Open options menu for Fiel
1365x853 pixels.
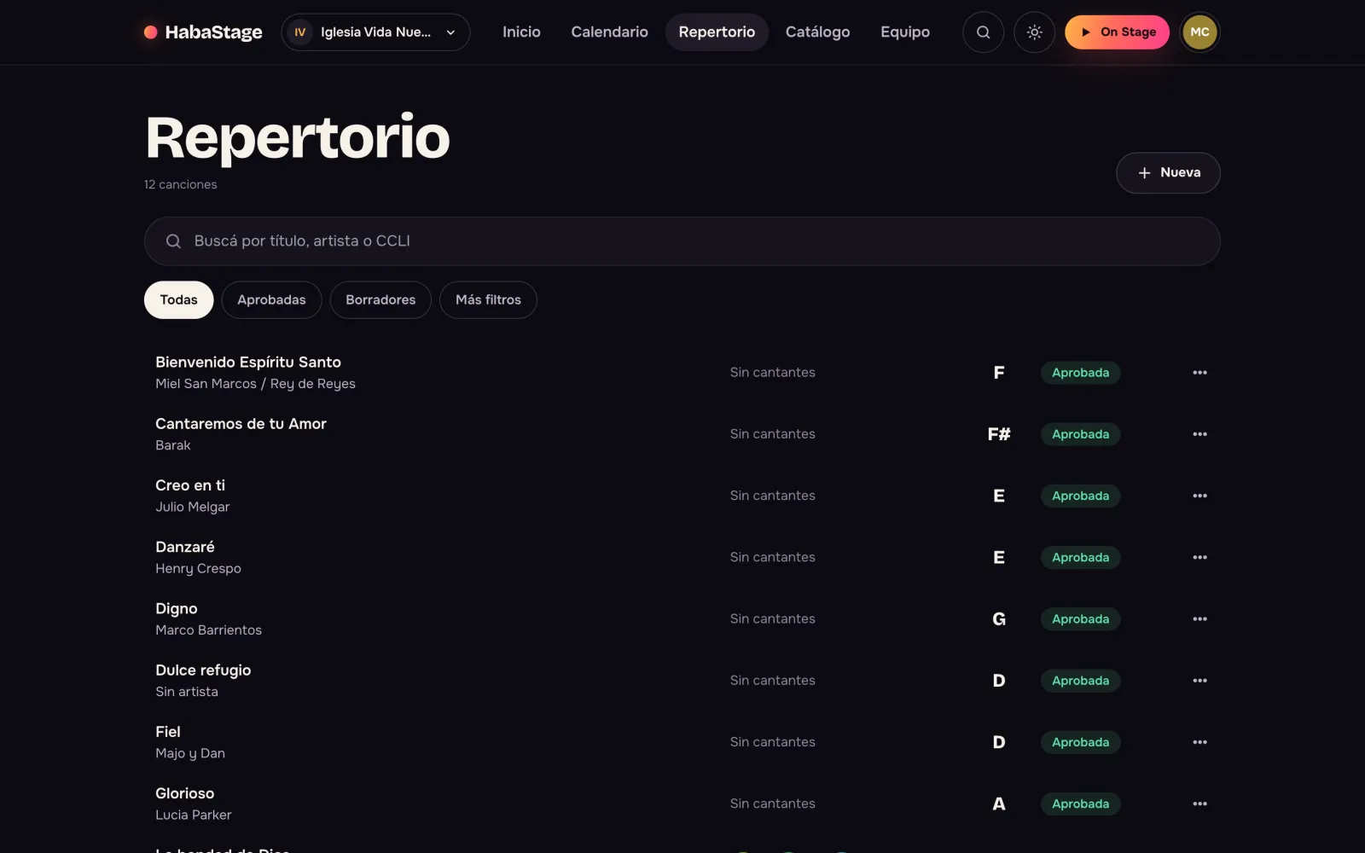pos(1199,742)
